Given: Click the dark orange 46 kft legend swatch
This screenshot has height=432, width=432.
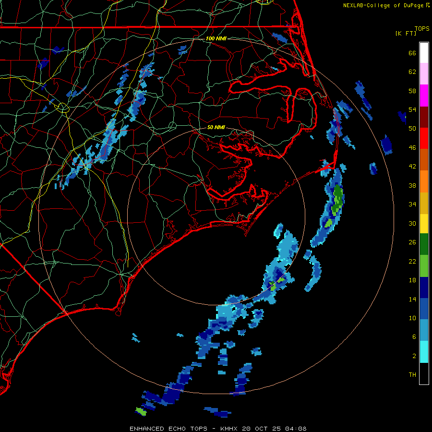Looking at the screenshot, I should 424,160.
